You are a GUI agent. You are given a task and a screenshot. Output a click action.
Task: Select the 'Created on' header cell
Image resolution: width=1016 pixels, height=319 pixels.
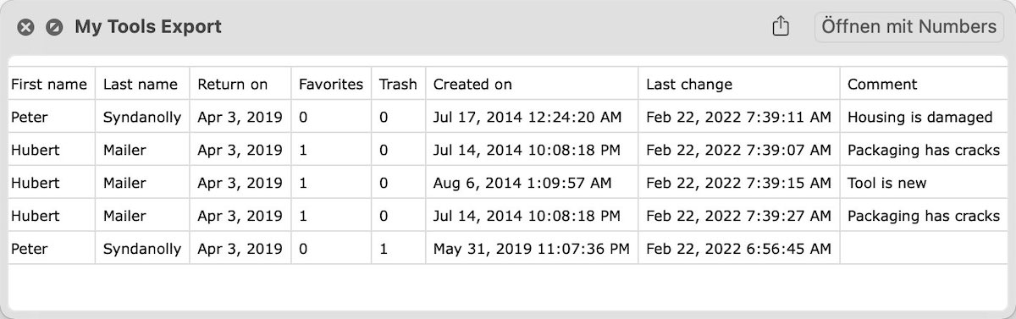pos(532,84)
